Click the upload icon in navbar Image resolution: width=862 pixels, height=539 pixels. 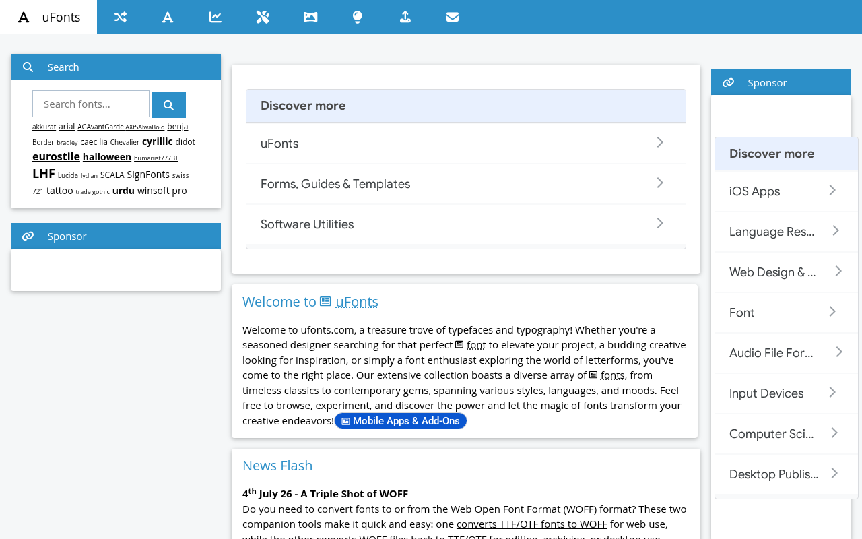point(405,18)
